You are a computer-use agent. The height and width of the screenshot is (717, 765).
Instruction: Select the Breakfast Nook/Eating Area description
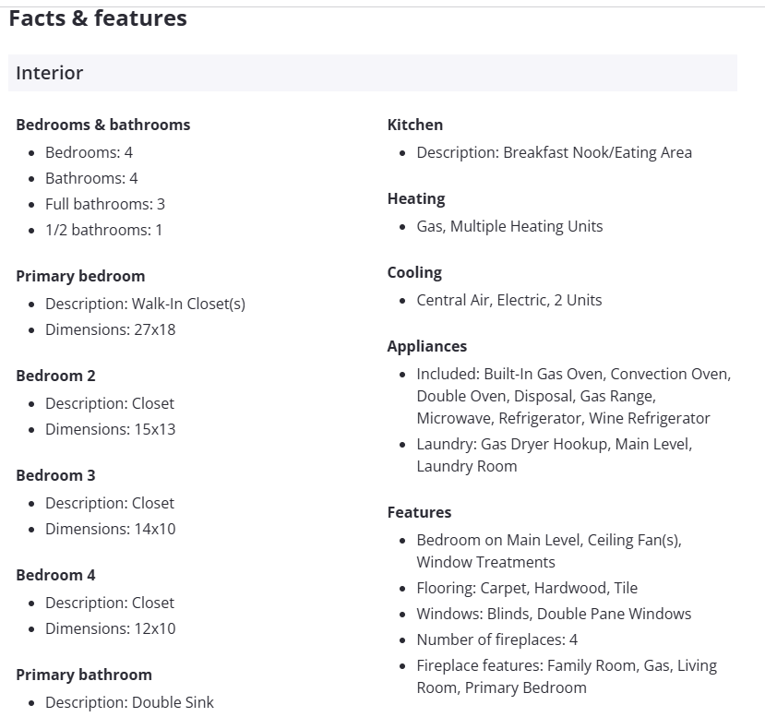tap(554, 152)
